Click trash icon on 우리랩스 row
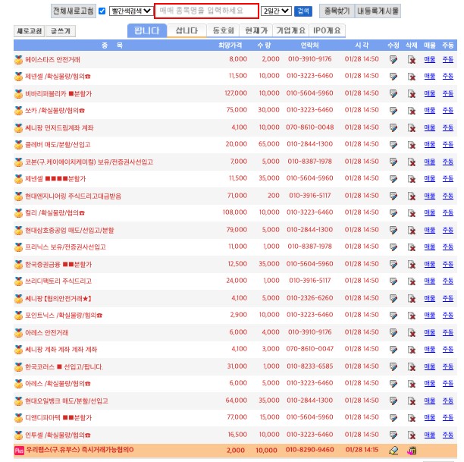Screen dimensions: 464x462 [412, 451]
